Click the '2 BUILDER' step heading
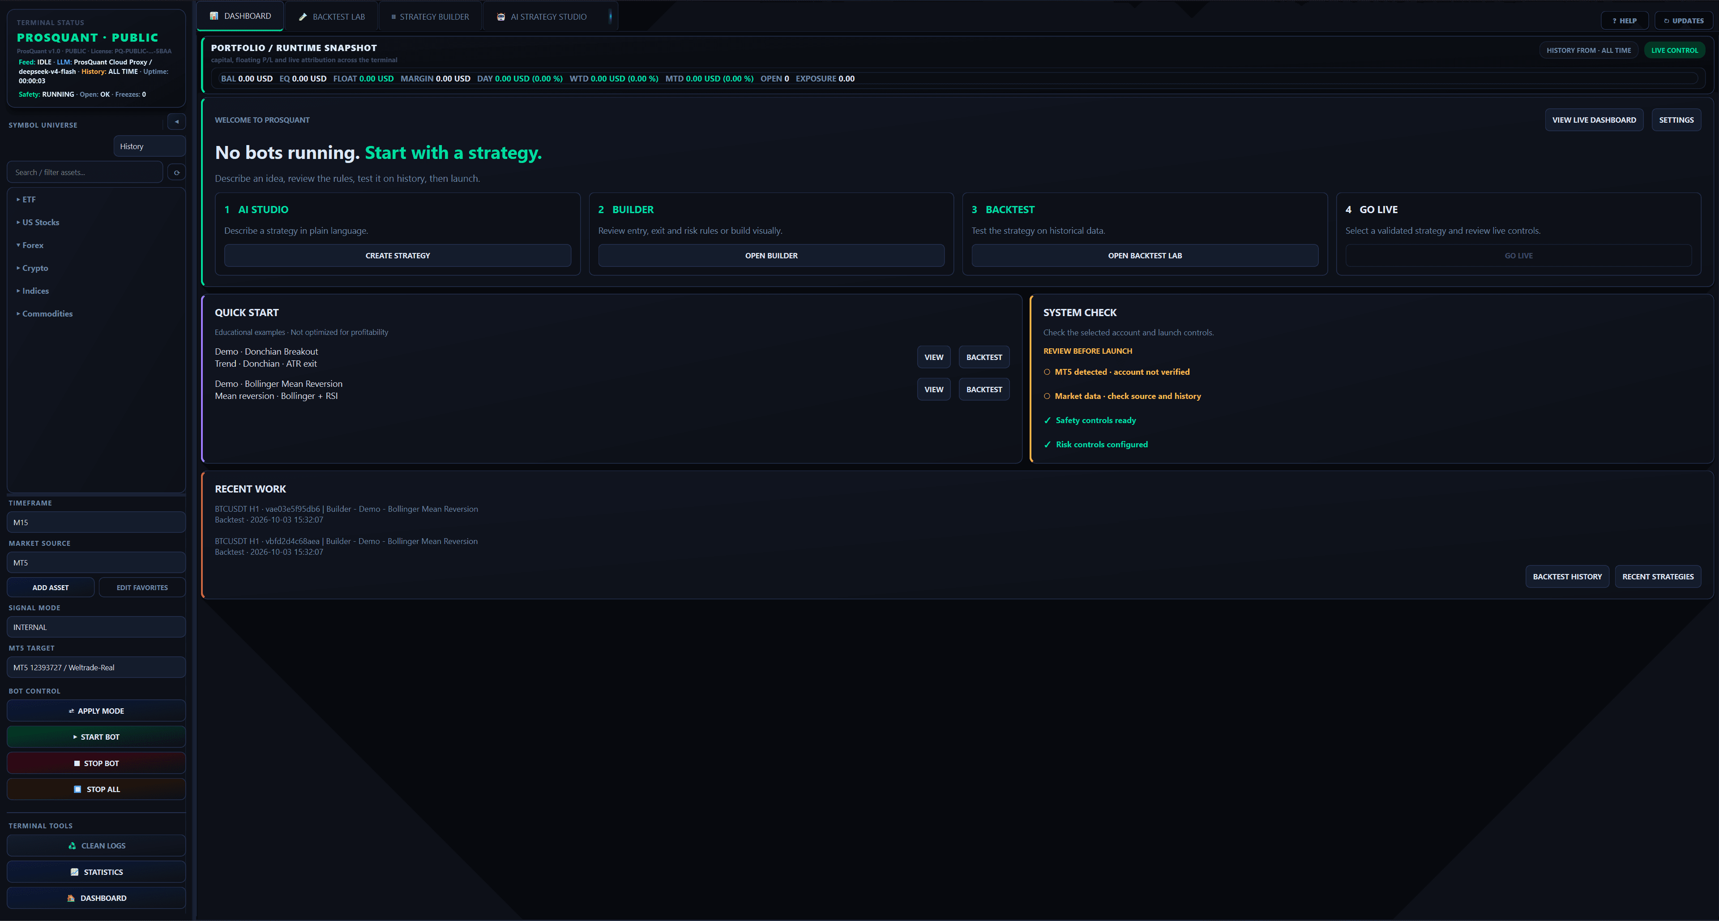This screenshot has width=1719, height=921. click(626, 210)
